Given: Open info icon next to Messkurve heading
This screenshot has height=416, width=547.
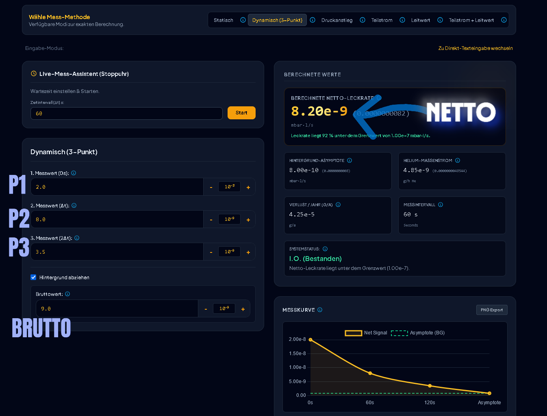Looking at the screenshot, I should [x=320, y=310].
